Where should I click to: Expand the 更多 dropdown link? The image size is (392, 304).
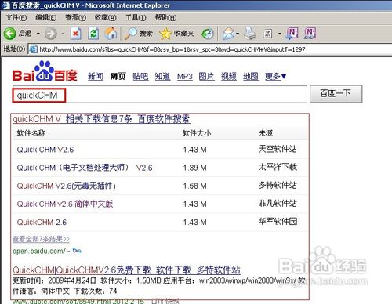[x=276, y=77]
